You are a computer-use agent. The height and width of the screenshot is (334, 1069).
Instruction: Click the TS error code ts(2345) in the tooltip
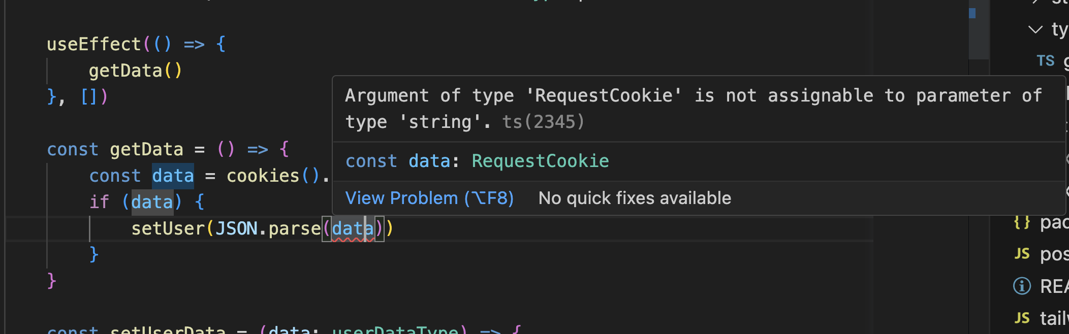point(543,122)
